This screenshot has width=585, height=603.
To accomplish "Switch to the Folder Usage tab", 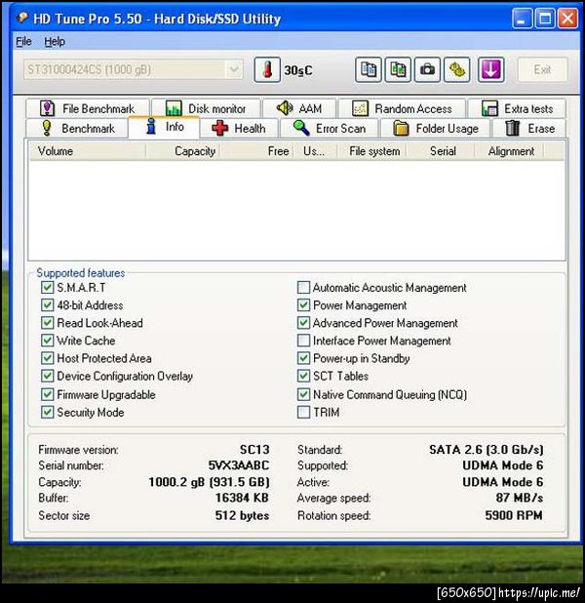I will pyautogui.click(x=436, y=128).
